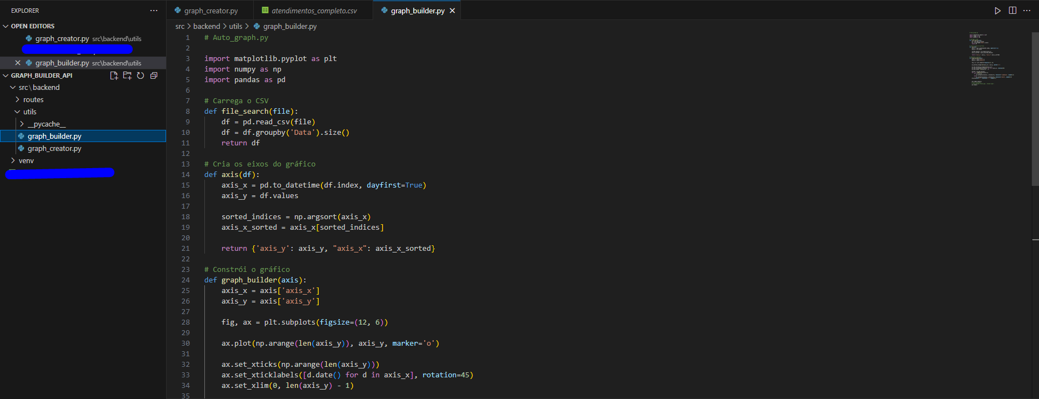Collapse all folders in explorer
The height and width of the screenshot is (399, 1039).
[x=154, y=75]
